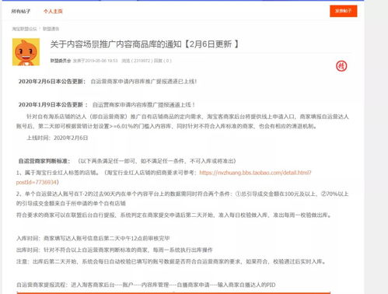
Task: Click the 2020年2月6日本公告更新 heading
Action: tap(52, 82)
